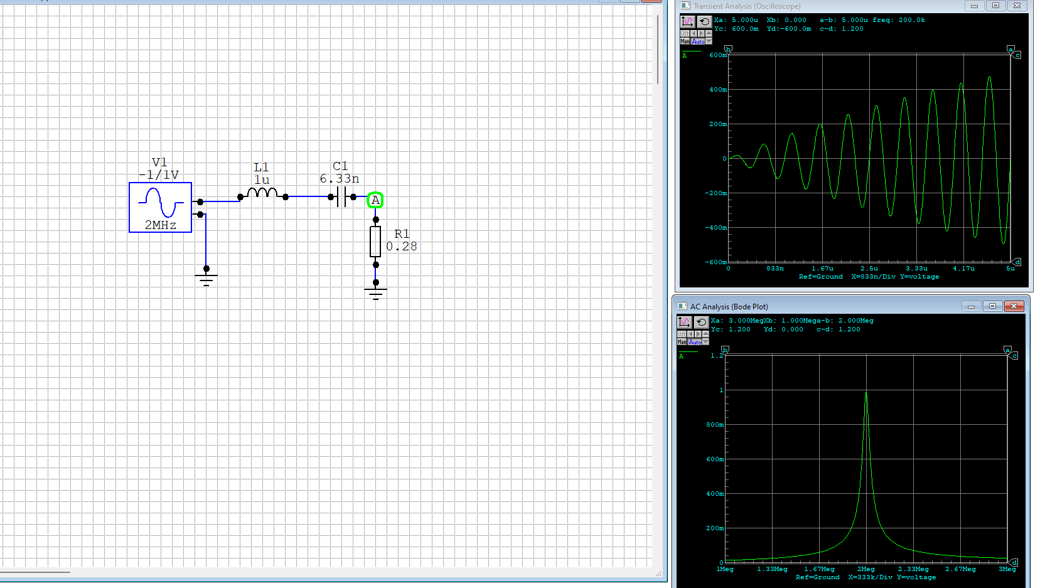
Task: Click the right arrow in the Transient Analysis toolbar
Action: pos(701,33)
